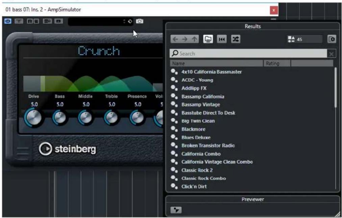Click the Middle knob
The image size is (342, 218).
point(86,118)
